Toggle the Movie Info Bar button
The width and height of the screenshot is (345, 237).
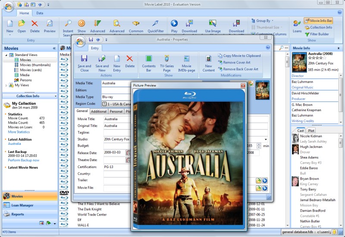[x=318, y=21]
